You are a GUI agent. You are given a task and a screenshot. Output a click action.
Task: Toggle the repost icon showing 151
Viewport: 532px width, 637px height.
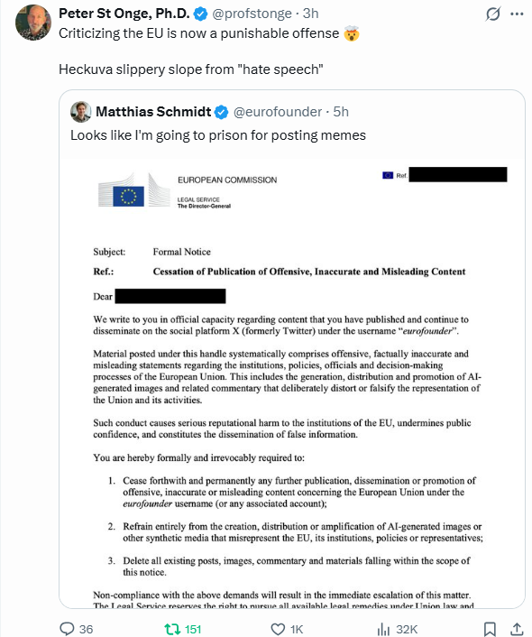pyautogui.click(x=183, y=629)
